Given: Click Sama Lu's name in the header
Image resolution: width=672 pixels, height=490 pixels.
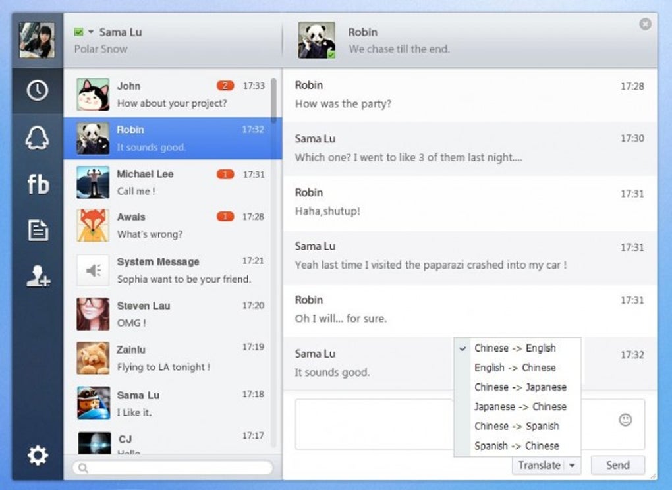Looking at the screenshot, I should [x=121, y=32].
